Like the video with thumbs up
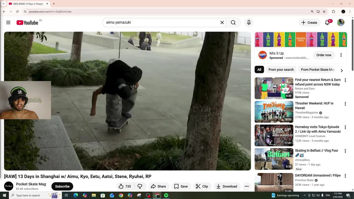Image resolution: width=354 pixels, height=199 pixels. [x=125, y=186]
